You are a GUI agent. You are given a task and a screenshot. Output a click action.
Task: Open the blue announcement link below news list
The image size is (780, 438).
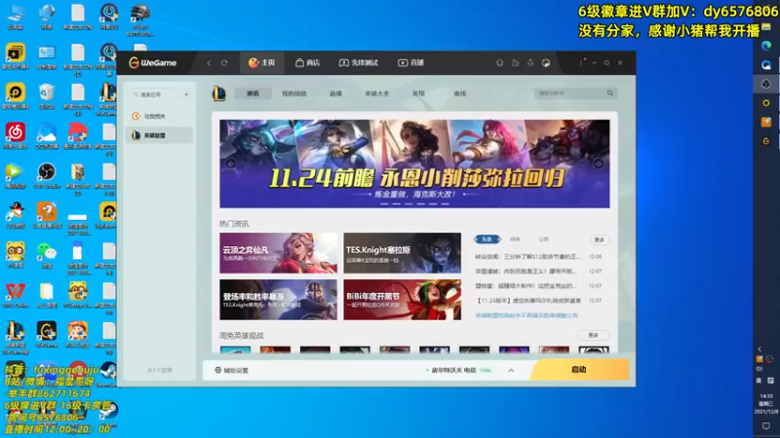[526, 315]
